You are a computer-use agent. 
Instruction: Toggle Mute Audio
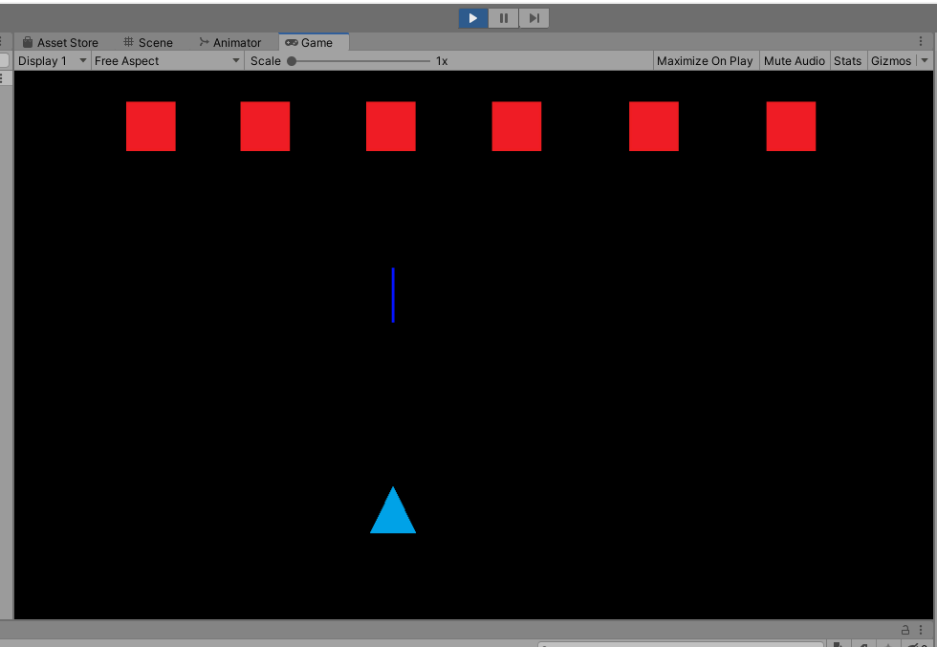coord(795,61)
